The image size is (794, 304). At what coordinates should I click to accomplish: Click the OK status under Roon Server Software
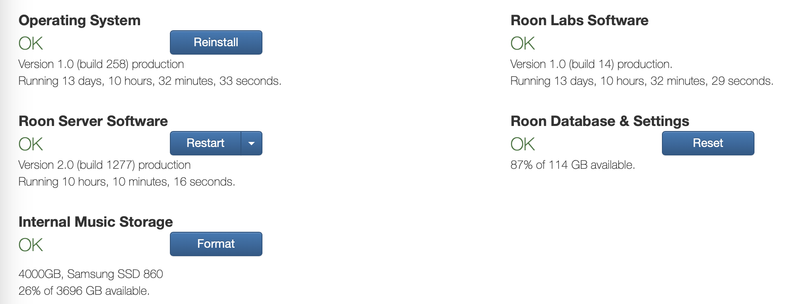[x=31, y=144]
